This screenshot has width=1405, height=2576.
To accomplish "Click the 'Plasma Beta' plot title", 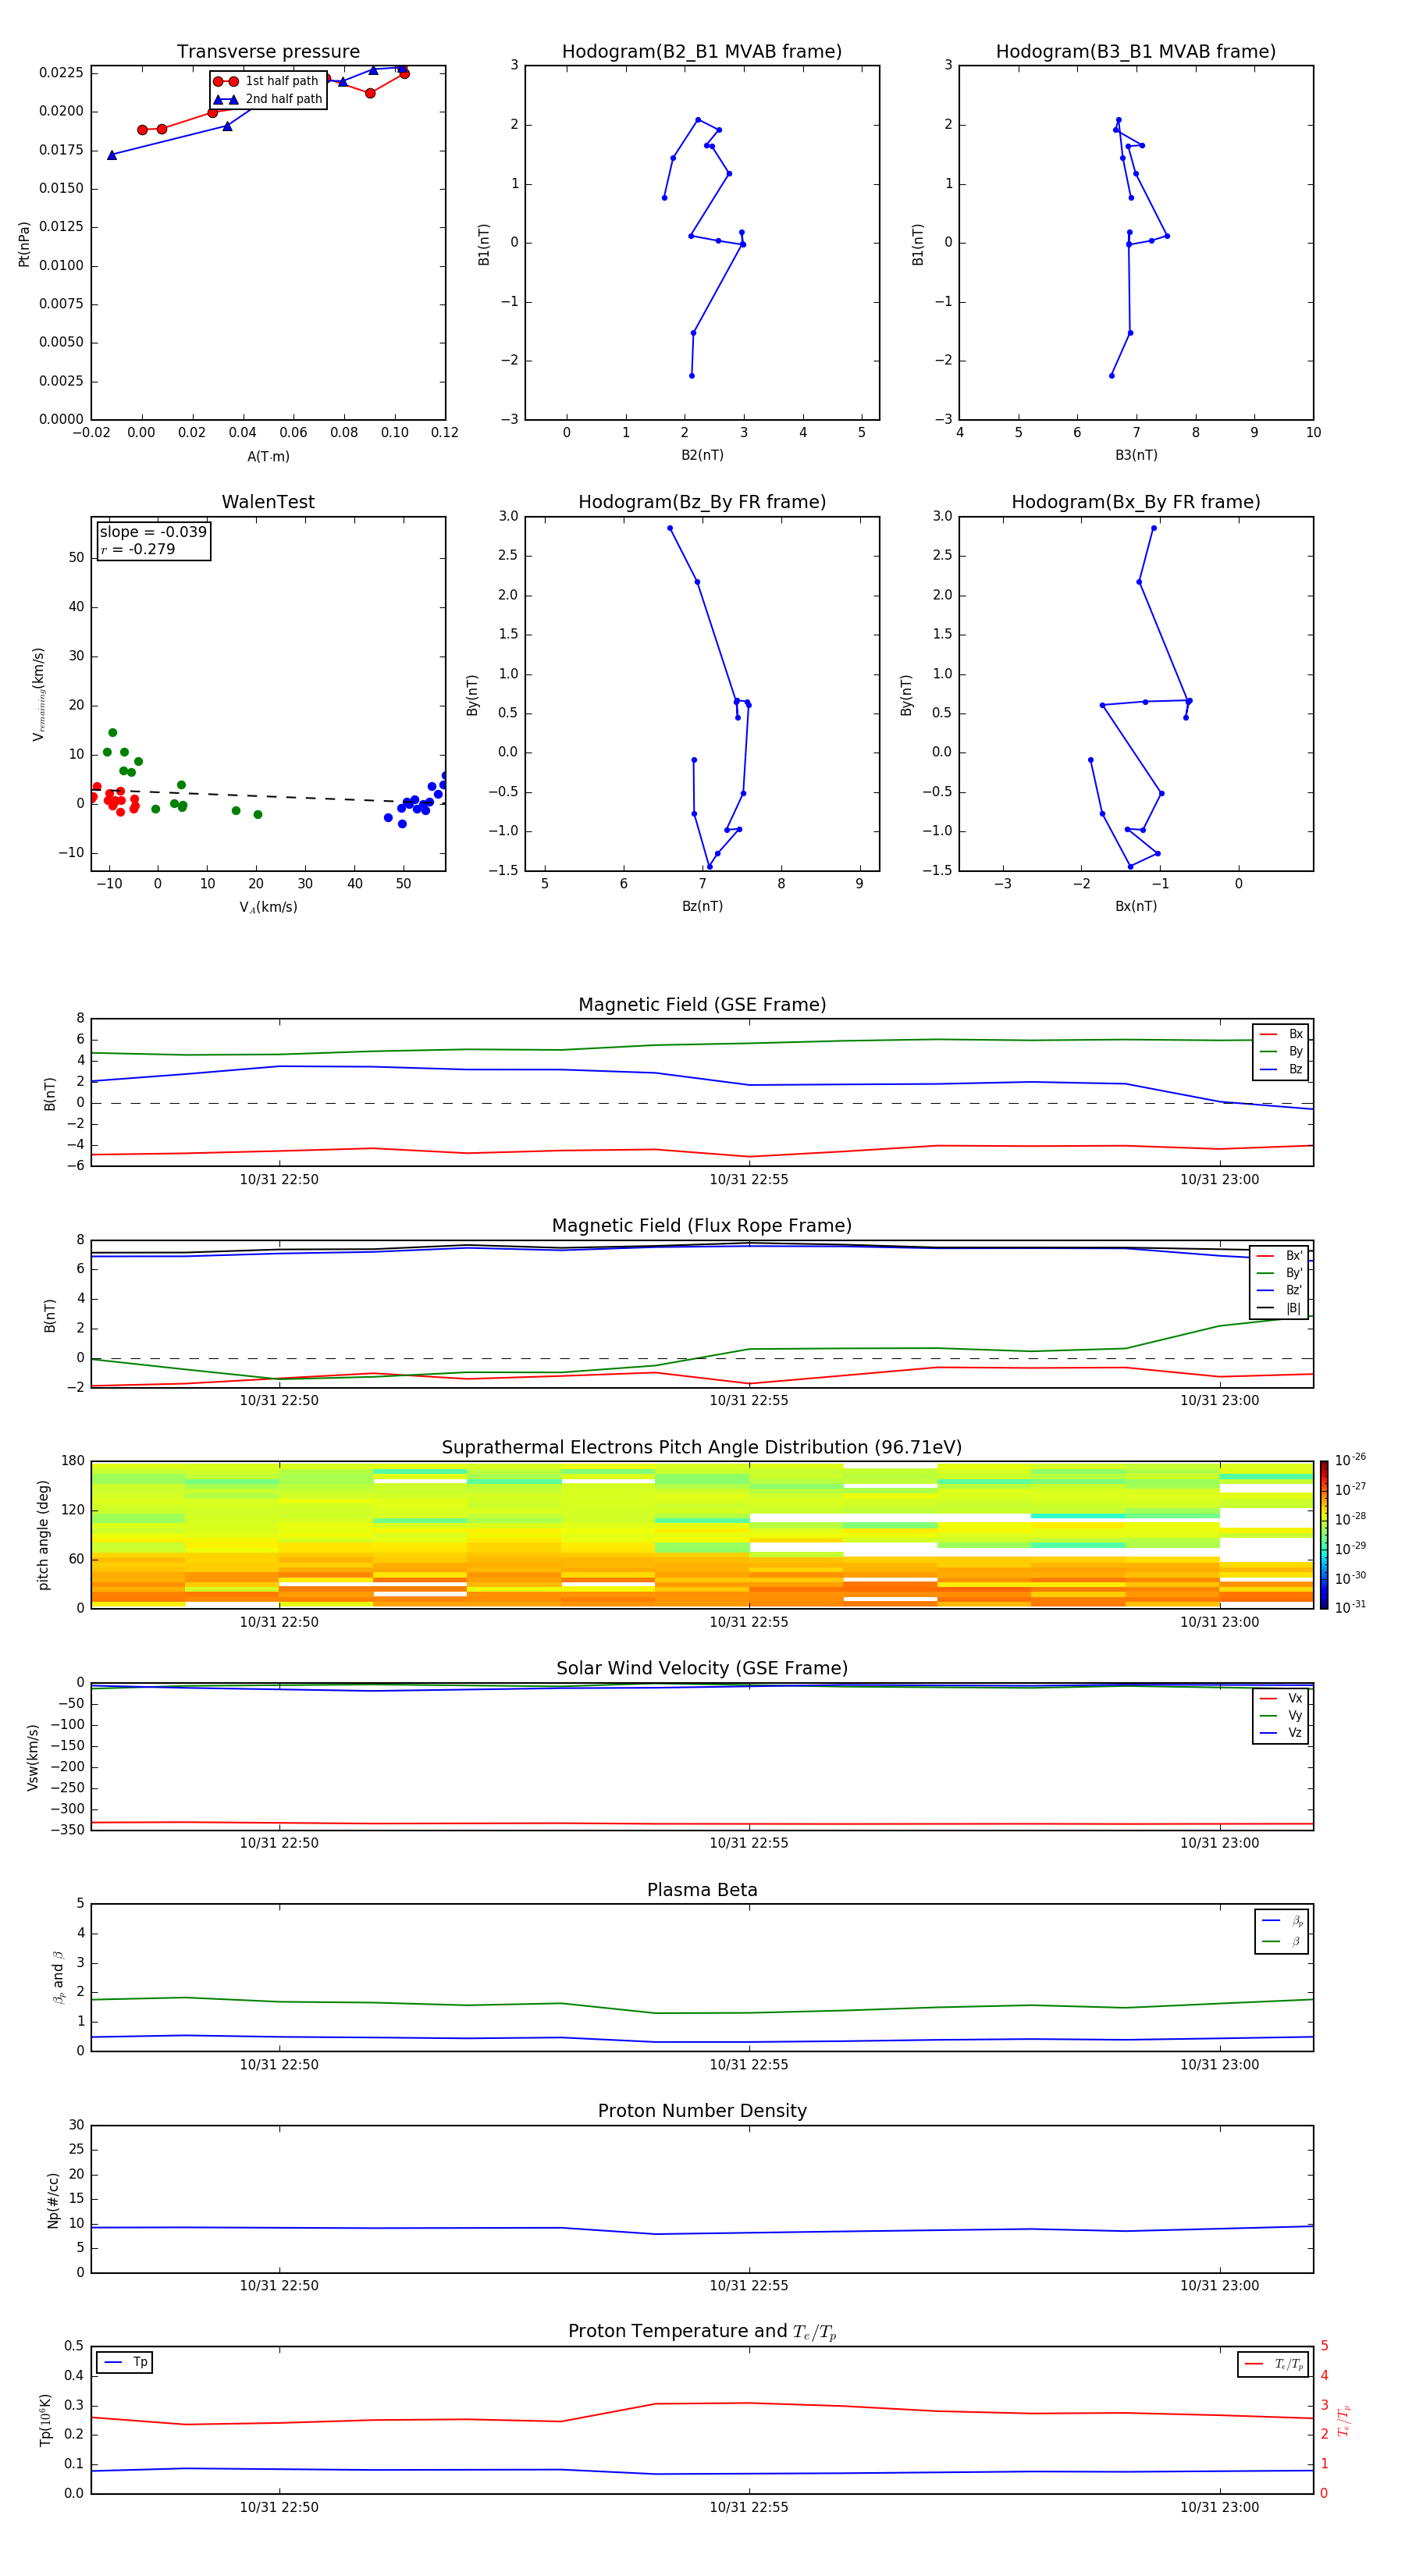I will [x=701, y=1890].
